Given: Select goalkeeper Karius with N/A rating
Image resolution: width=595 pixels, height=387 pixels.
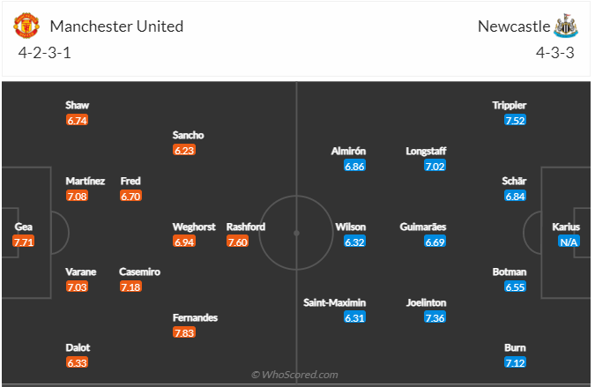Looking at the screenshot, I should pyautogui.click(x=567, y=227).
